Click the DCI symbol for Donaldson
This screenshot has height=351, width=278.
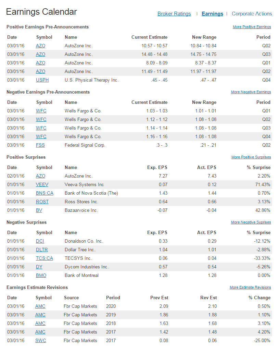point(40,241)
